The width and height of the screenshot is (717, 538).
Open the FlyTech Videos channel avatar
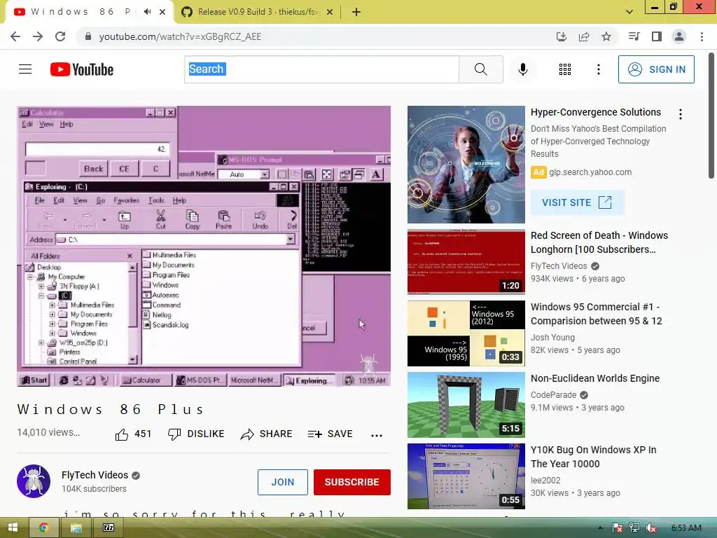(34, 481)
